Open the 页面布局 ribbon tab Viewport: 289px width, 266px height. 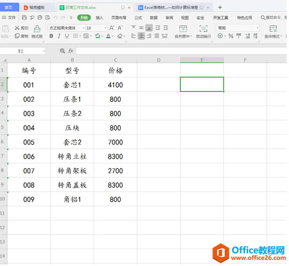119,18
